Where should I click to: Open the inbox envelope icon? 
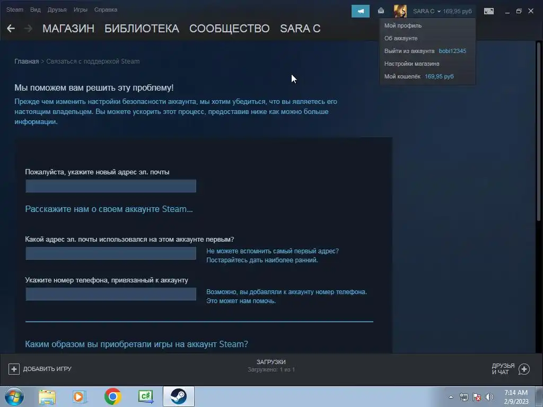381,11
